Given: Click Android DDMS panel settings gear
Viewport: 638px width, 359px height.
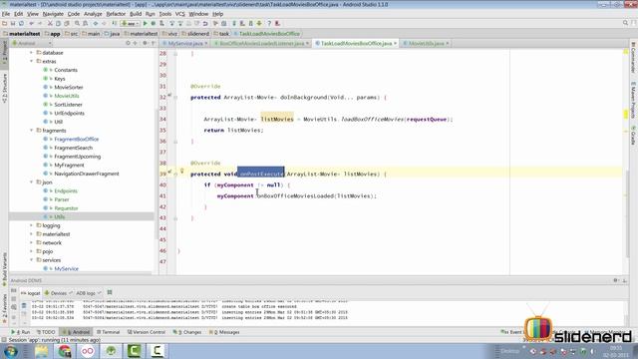Looking at the screenshot, I should (616, 280).
